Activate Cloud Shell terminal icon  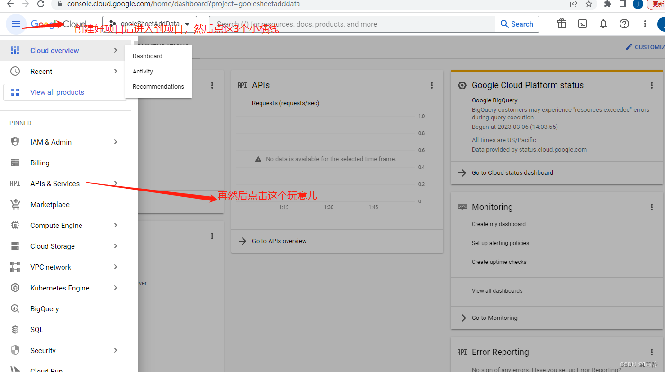pos(583,24)
